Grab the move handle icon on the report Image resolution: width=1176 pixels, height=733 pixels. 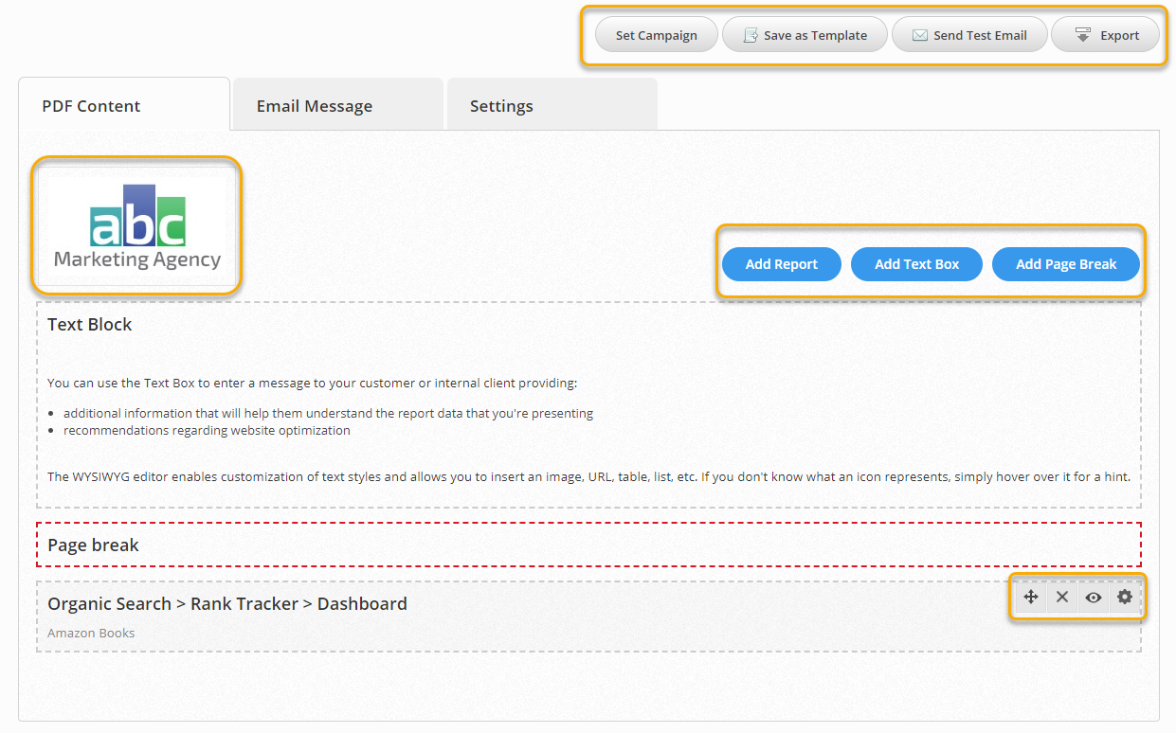point(1031,597)
